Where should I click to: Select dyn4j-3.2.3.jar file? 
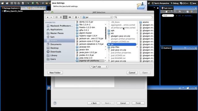coord(86,22)
